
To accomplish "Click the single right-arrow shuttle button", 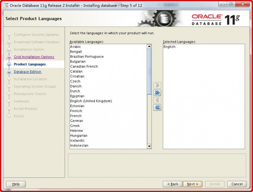I will click(157, 85).
